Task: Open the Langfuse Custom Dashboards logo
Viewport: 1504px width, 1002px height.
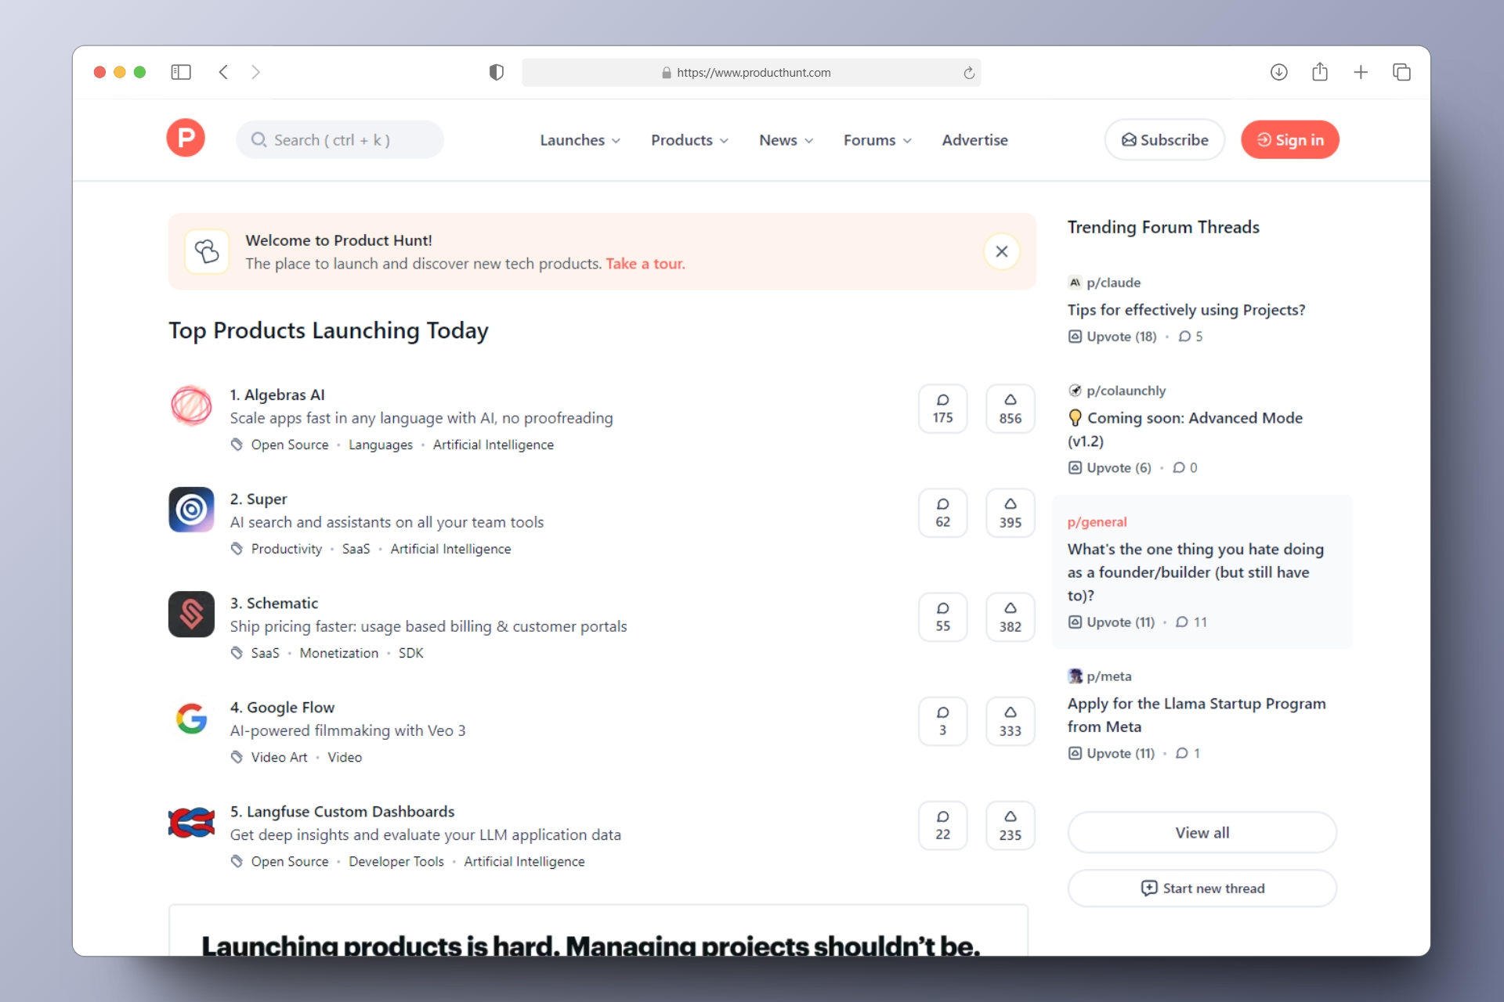Action: [x=191, y=822]
